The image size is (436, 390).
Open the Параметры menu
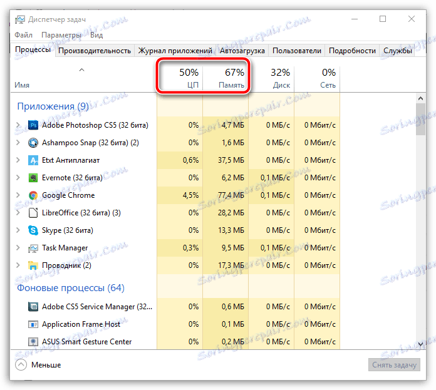[61, 35]
